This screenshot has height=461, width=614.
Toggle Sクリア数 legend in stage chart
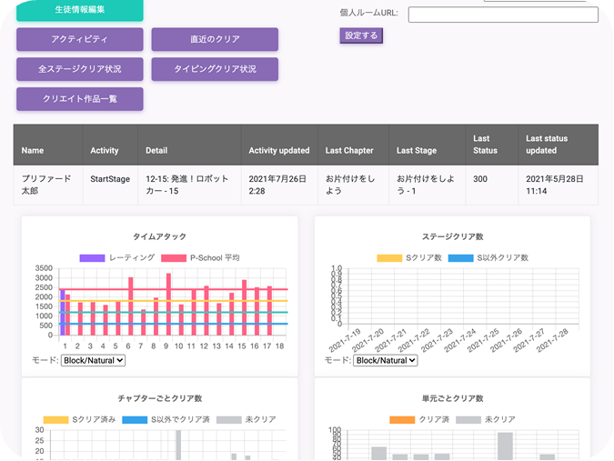[409, 258]
